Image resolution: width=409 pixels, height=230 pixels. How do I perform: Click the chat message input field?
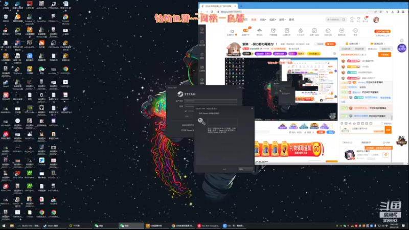pyautogui.click(x=367, y=130)
